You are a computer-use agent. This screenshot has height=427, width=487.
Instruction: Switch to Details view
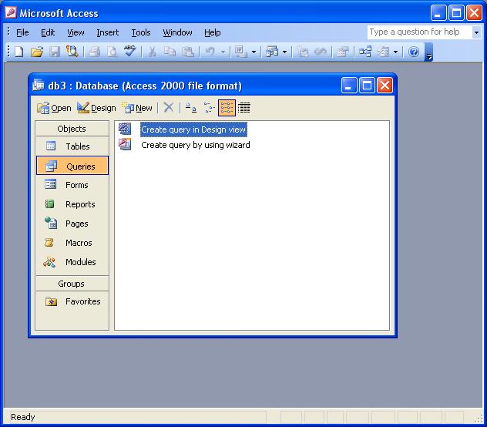click(x=244, y=108)
